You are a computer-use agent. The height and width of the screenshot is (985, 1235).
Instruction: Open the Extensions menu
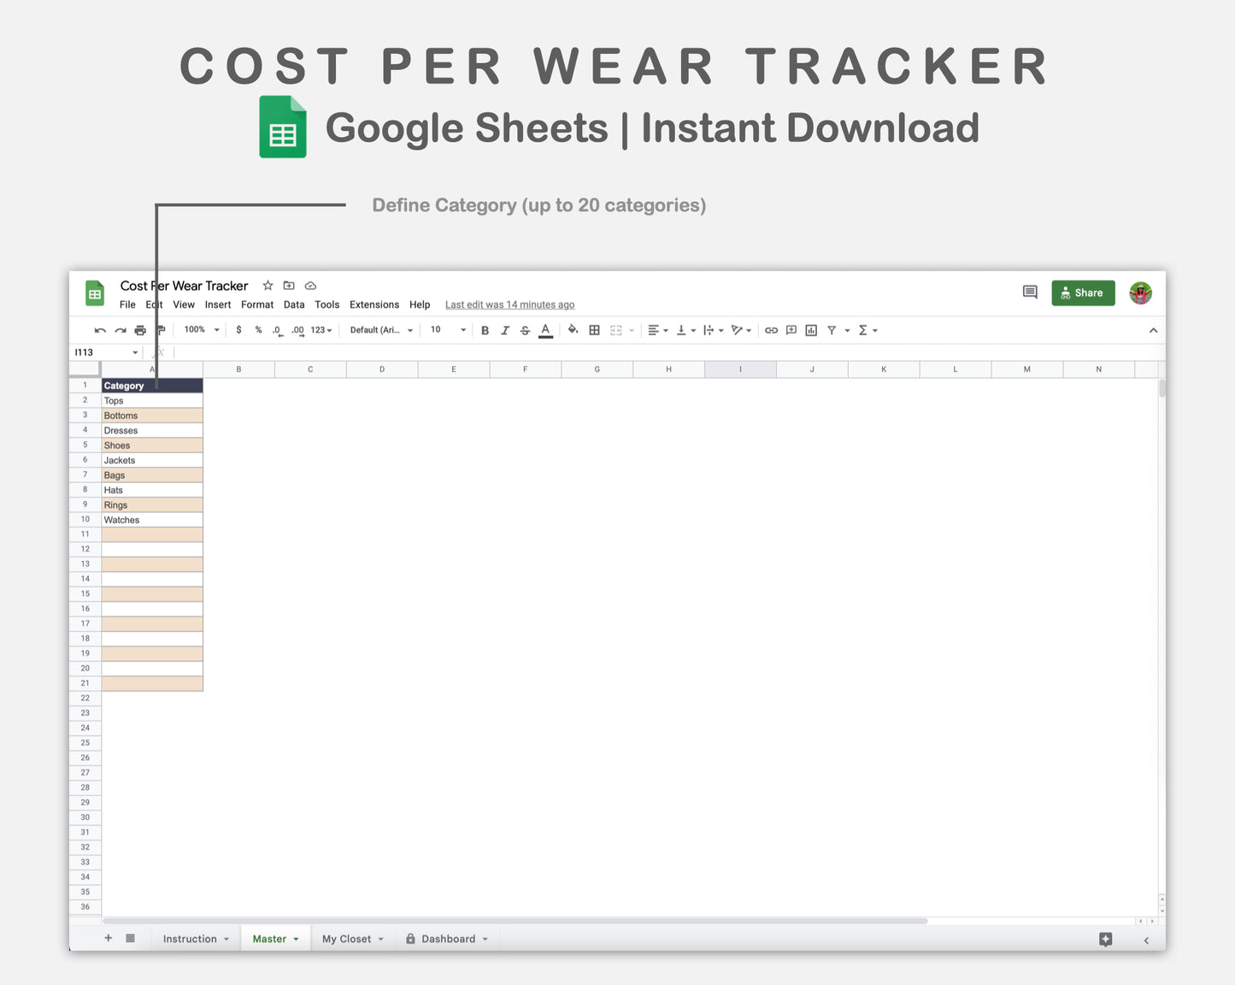tap(373, 304)
